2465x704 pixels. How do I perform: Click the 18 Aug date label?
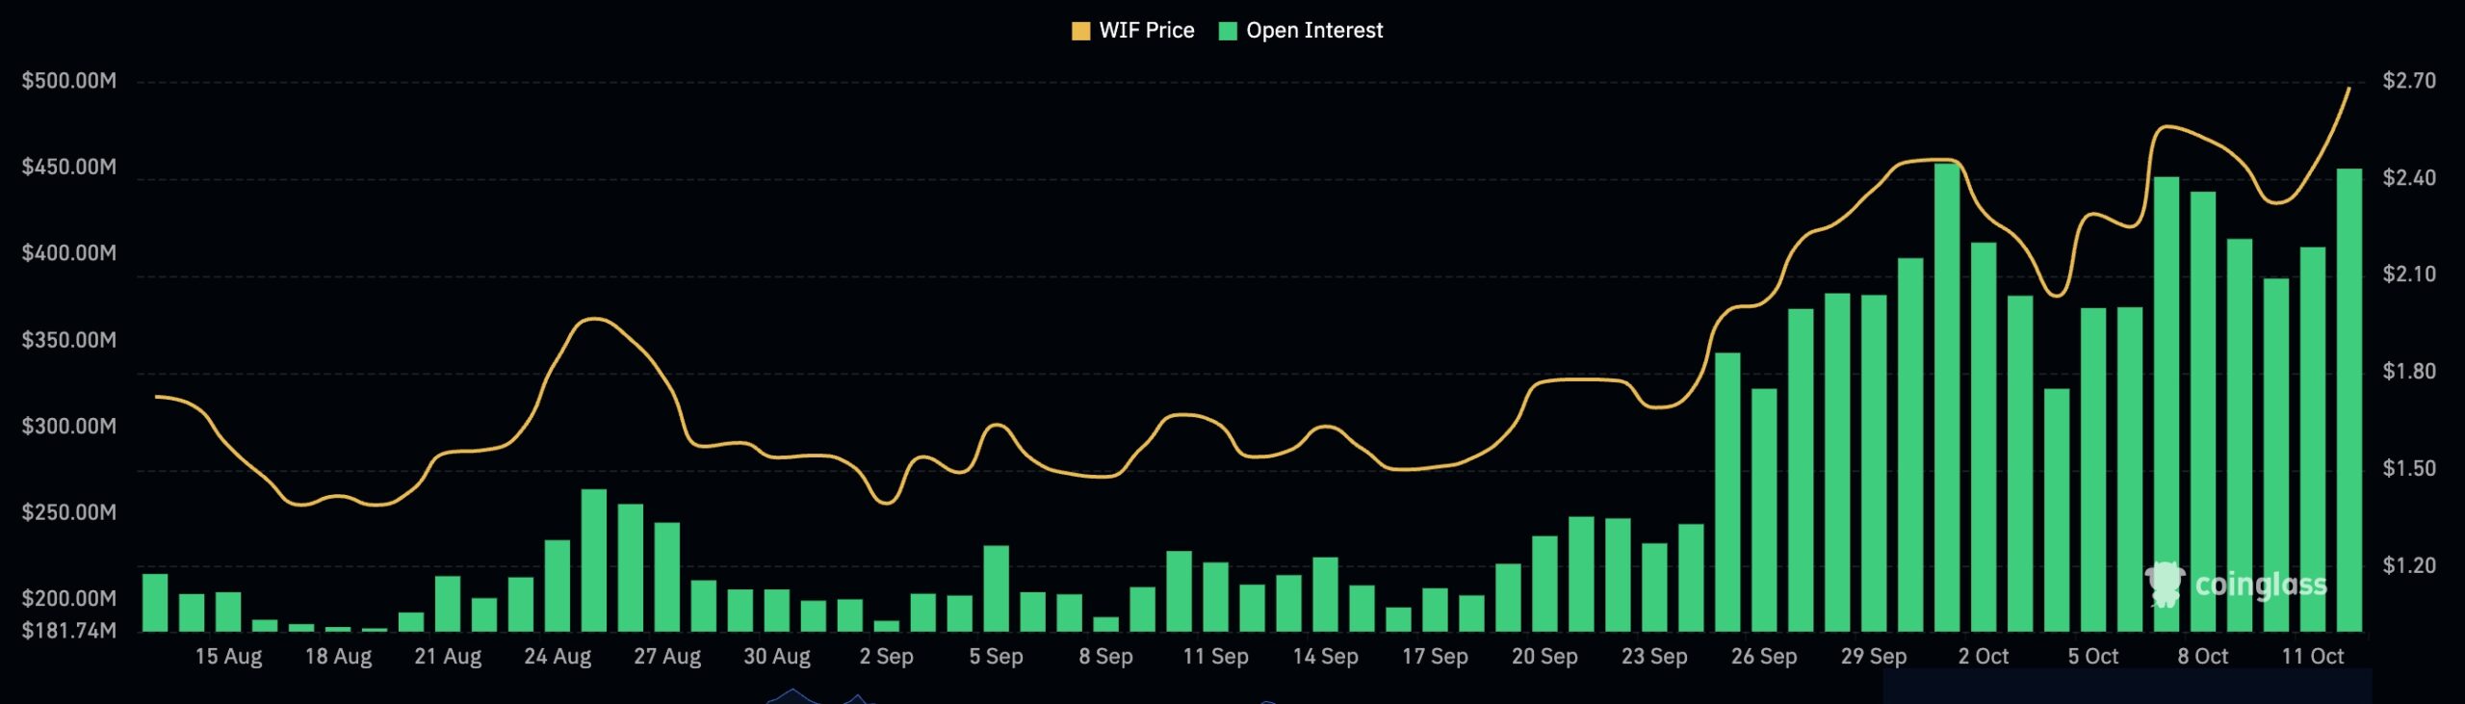click(x=338, y=657)
